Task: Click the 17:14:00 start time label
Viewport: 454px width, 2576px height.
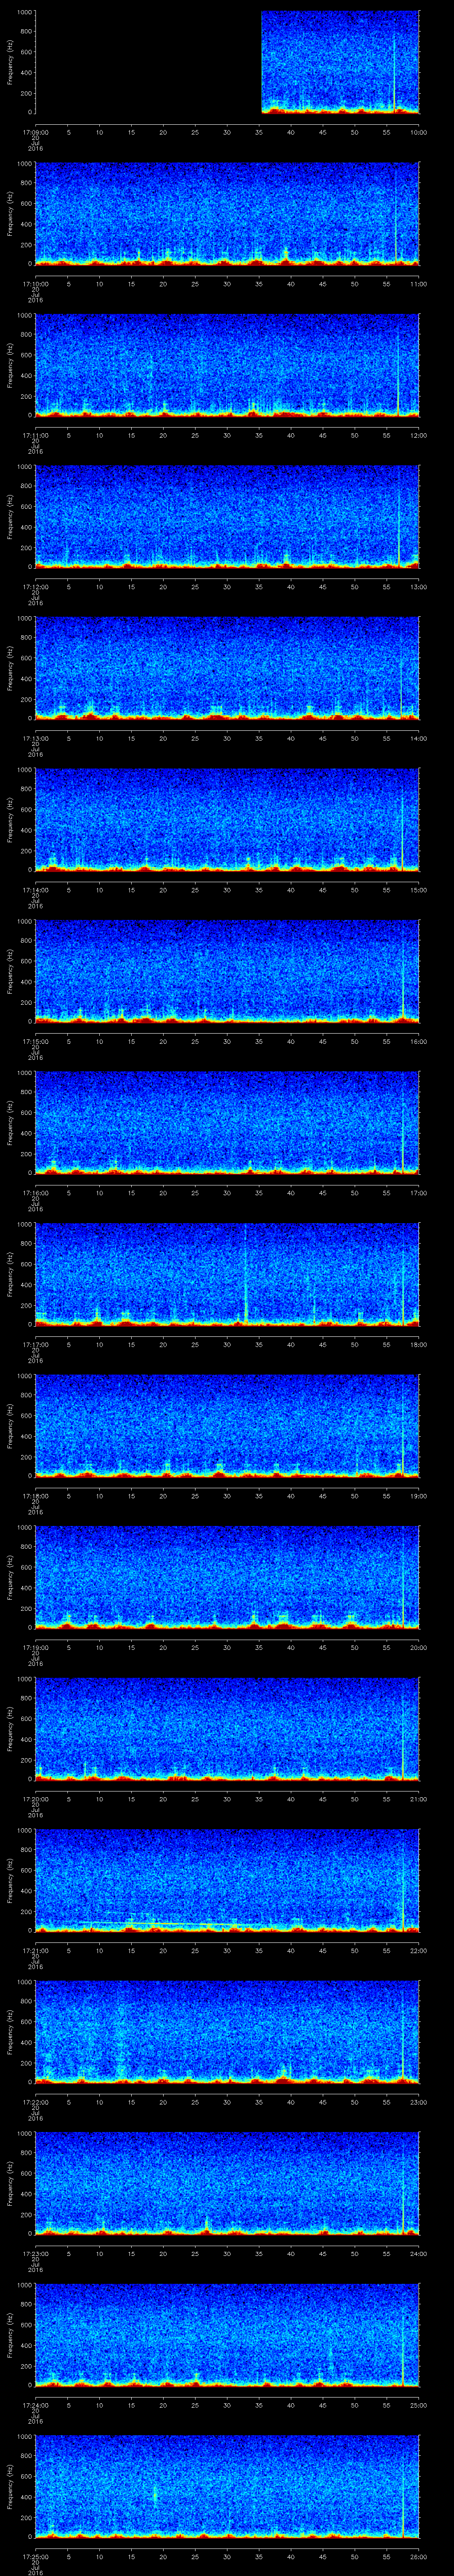Action: pos(35,890)
